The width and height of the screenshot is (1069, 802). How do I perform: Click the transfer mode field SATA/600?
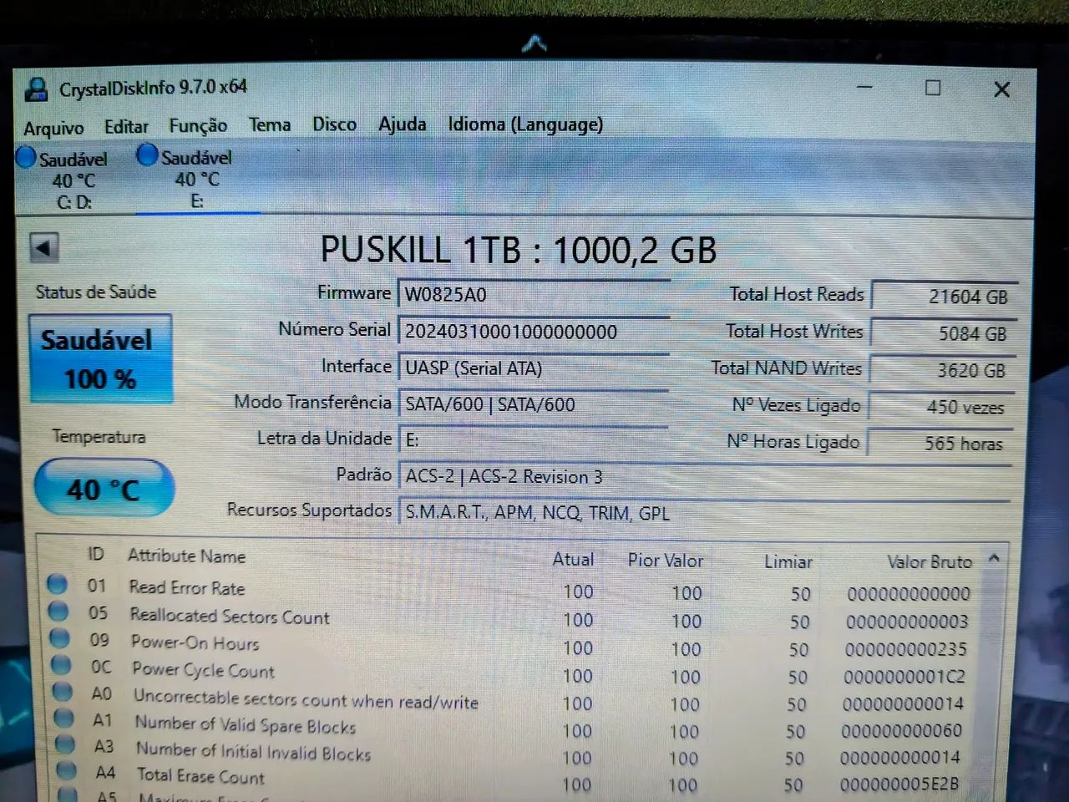[x=534, y=404]
